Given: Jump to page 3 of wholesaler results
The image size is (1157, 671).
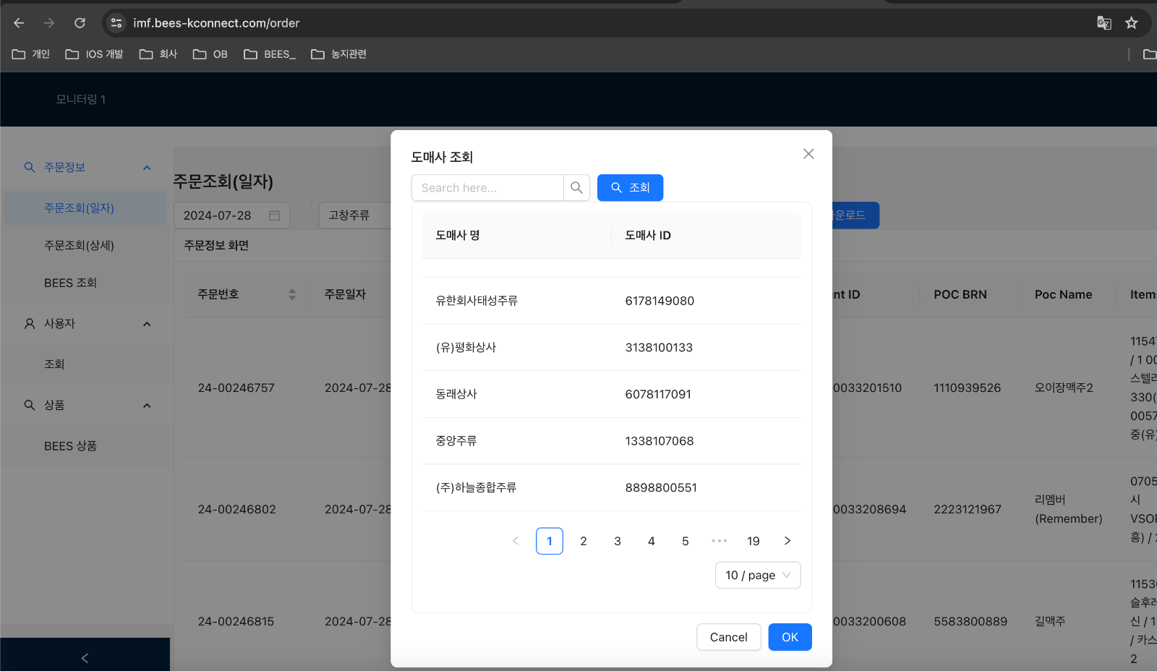Looking at the screenshot, I should [617, 540].
